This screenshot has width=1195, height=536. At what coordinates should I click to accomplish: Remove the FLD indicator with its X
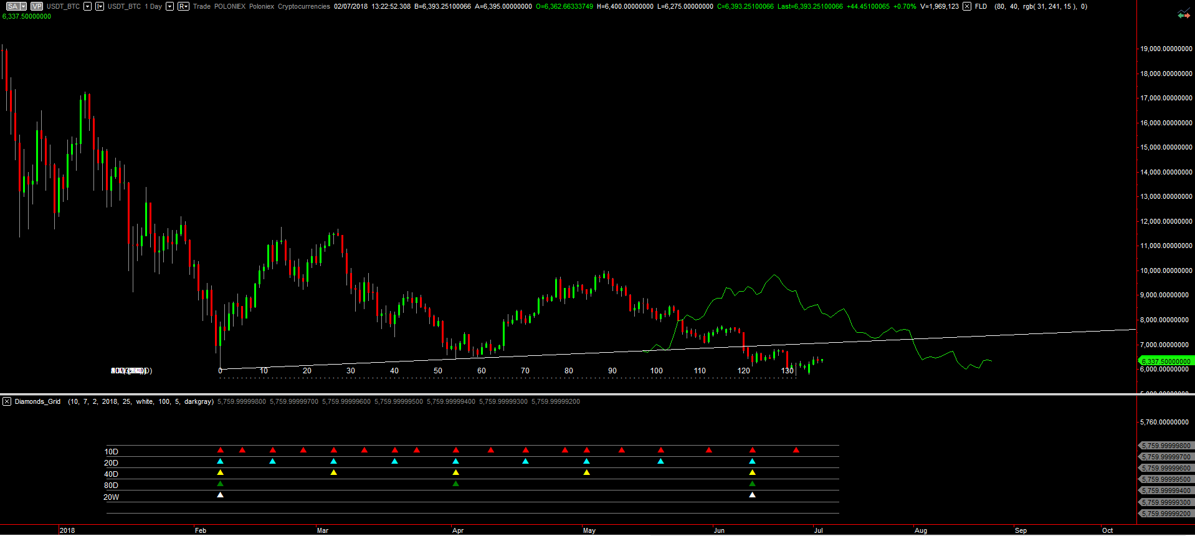966,6
